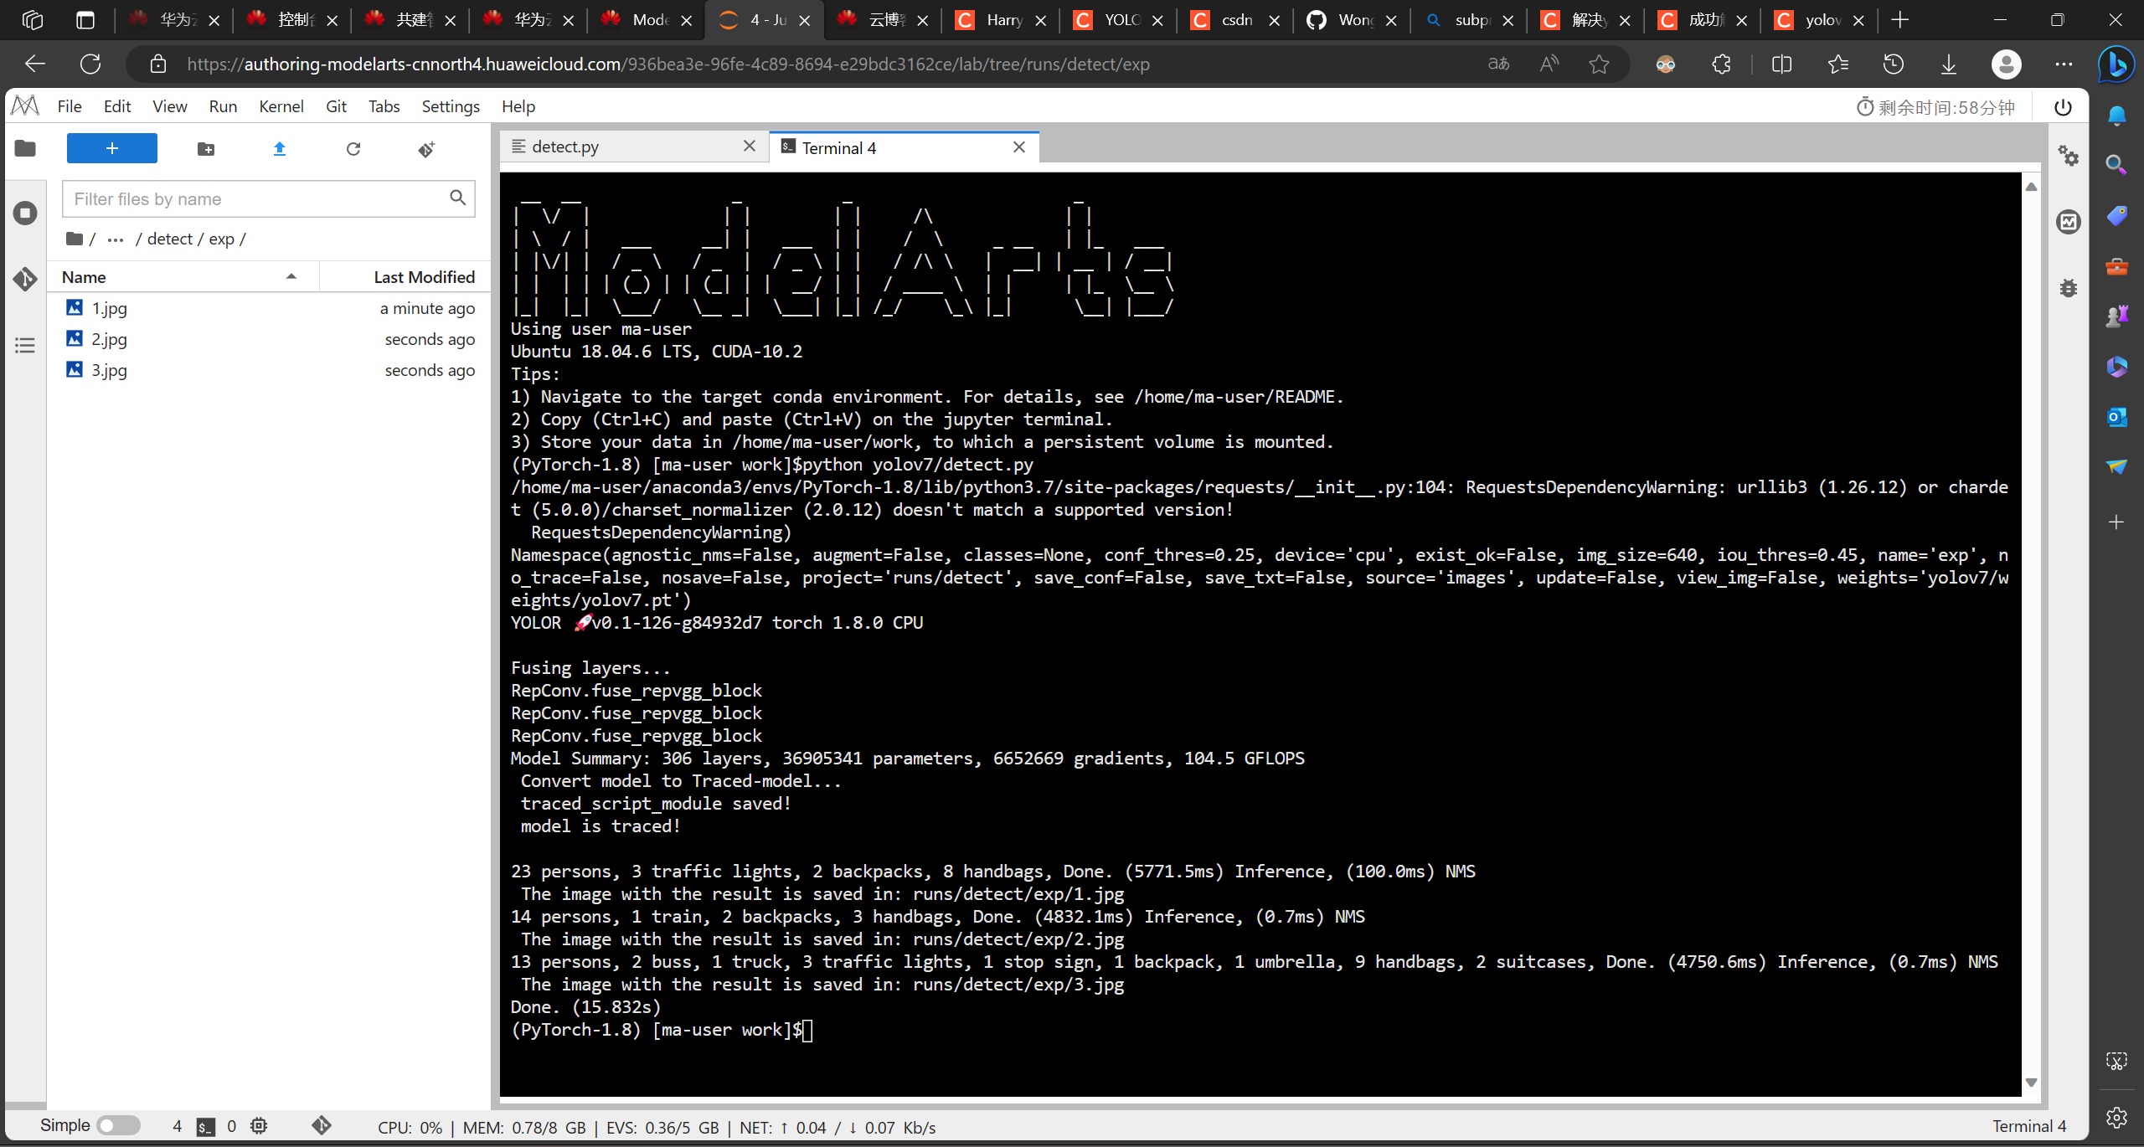Click the blue new launcher plus button
Viewport: 2144px width, 1147px height.
click(111, 148)
